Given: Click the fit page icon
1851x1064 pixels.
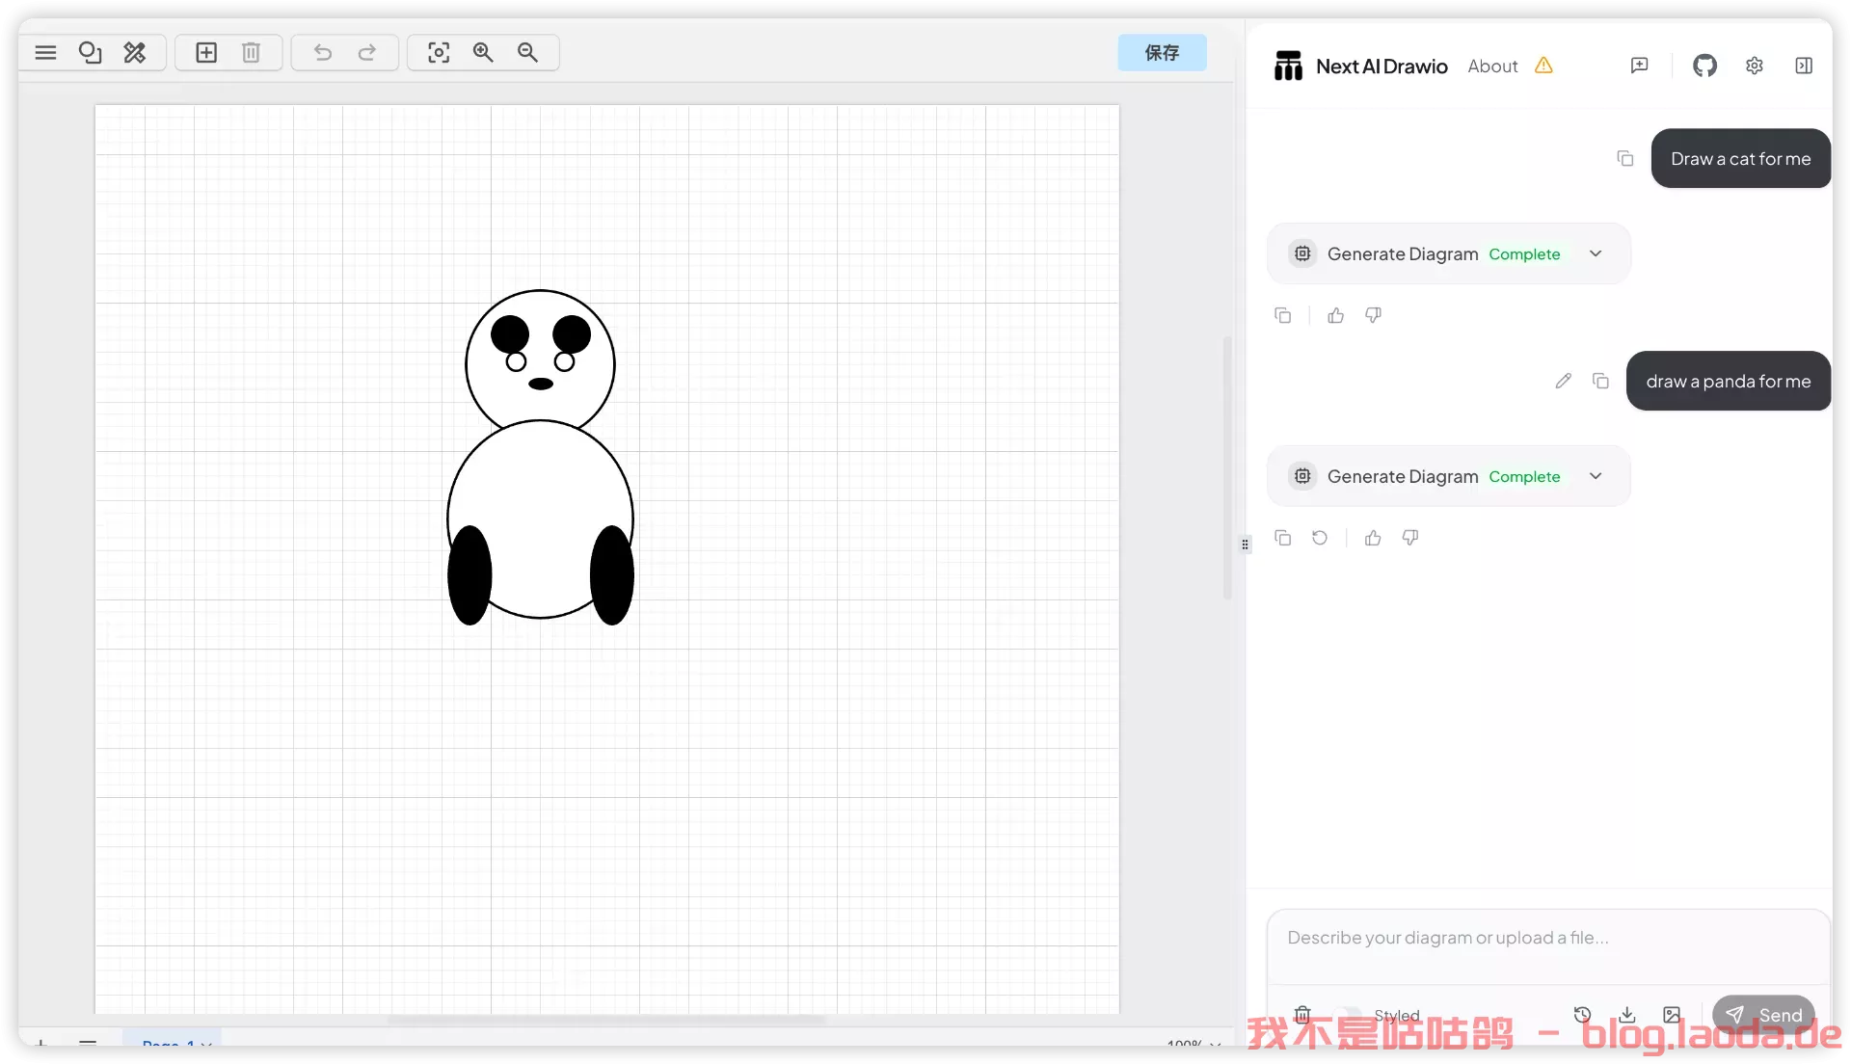Looking at the screenshot, I should (x=439, y=52).
